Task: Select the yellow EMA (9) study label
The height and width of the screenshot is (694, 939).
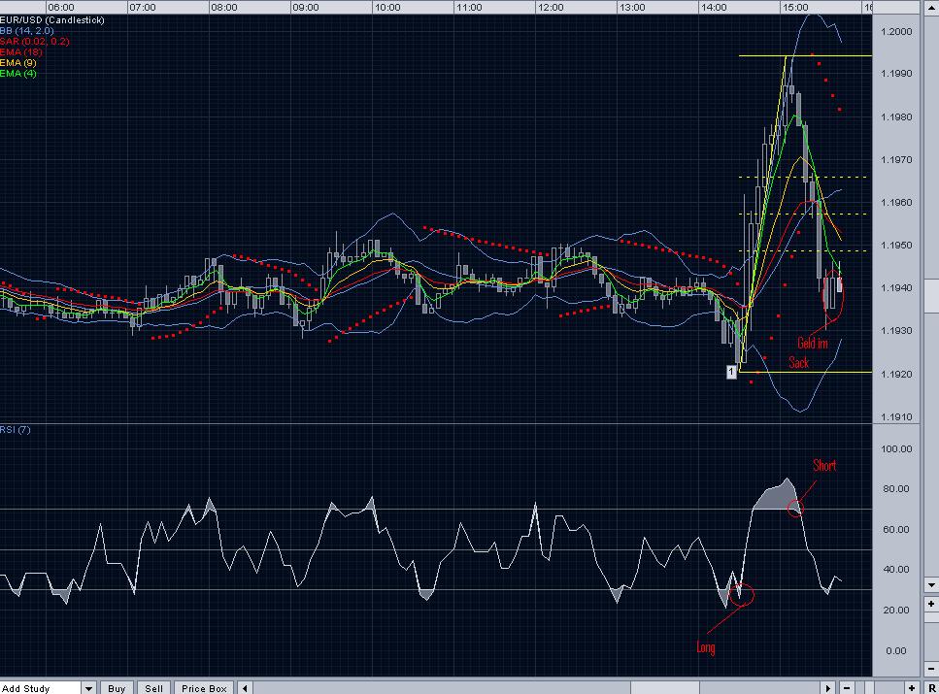Action: [17, 63]
